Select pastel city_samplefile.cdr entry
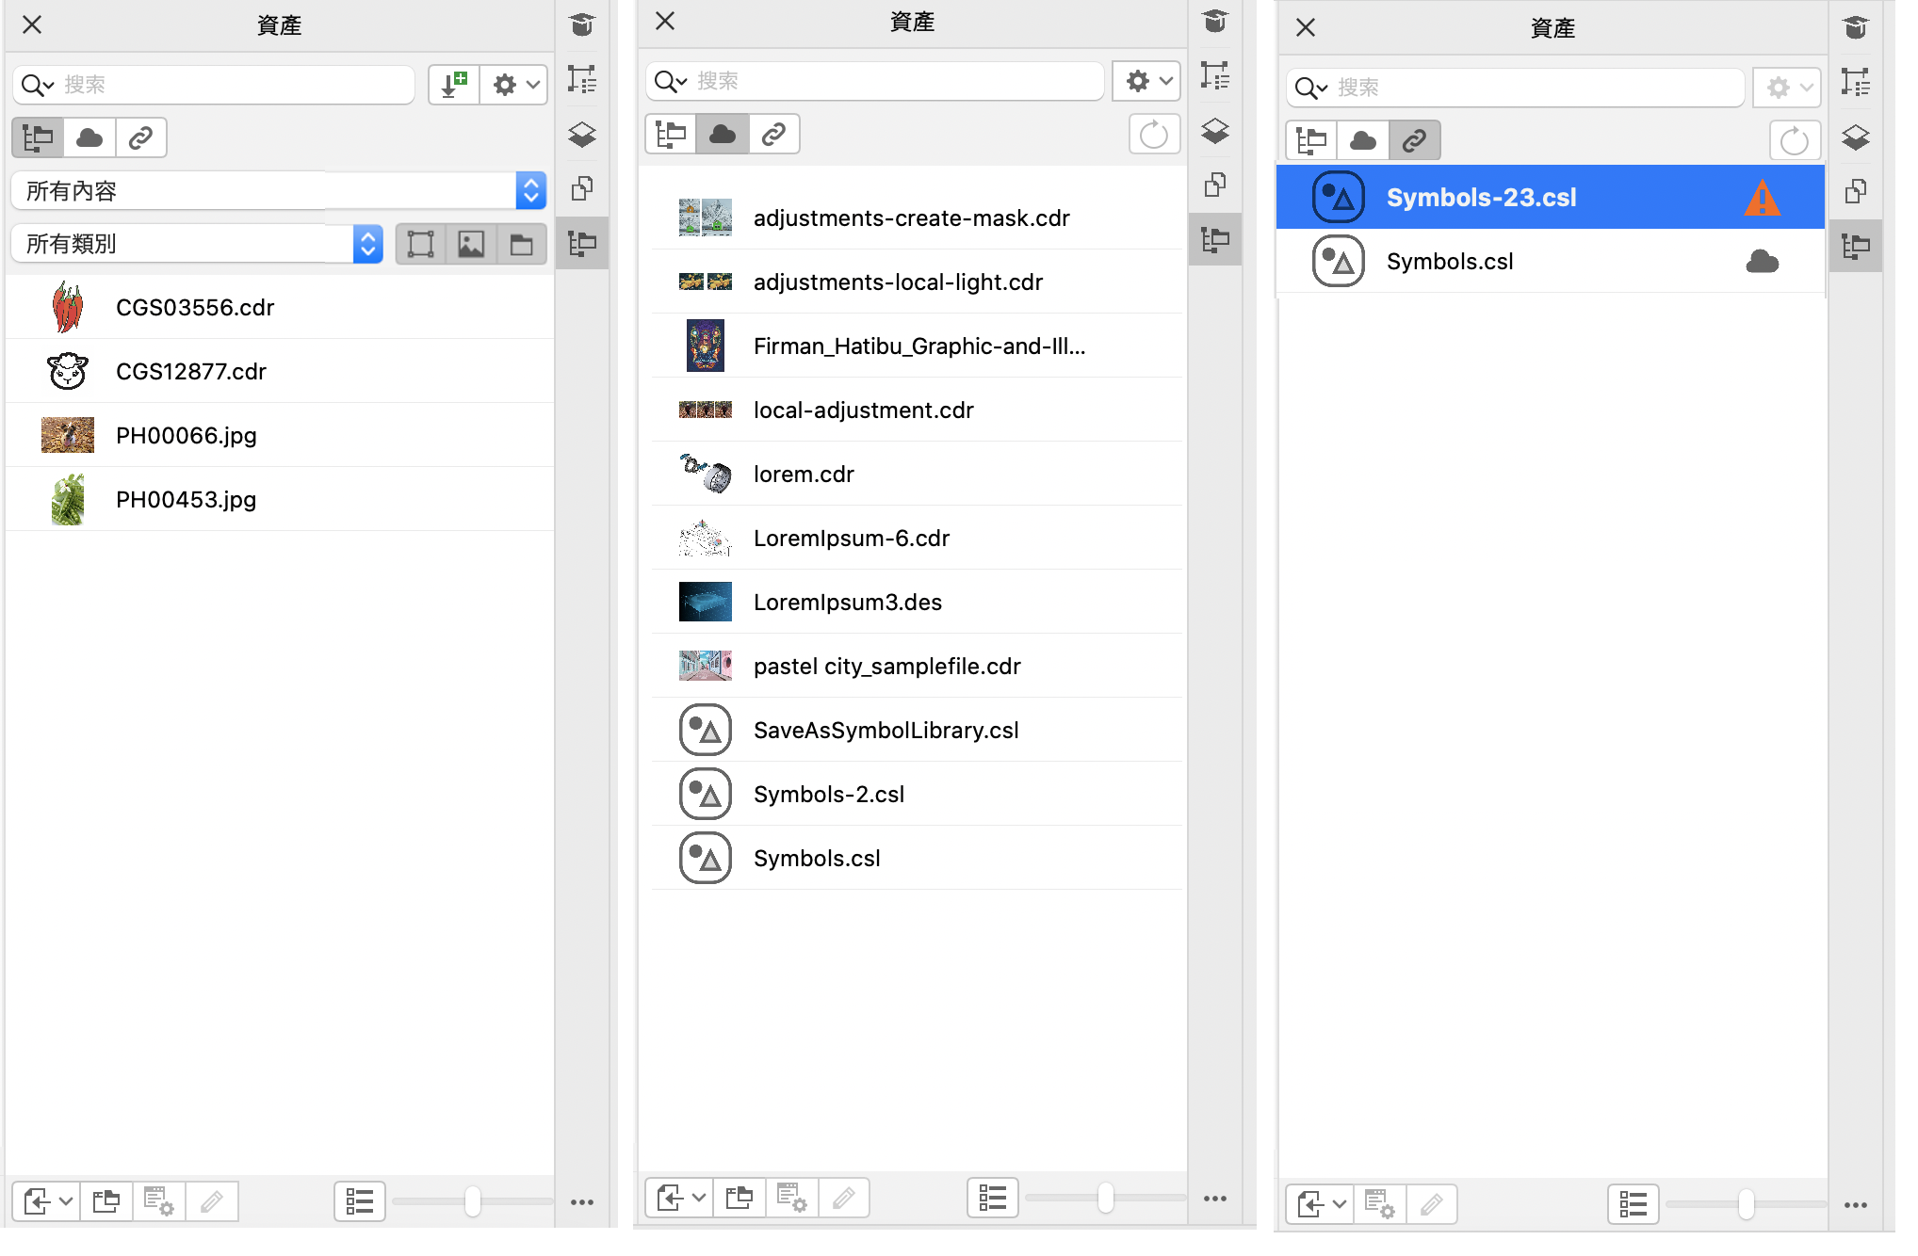This screenshot has width=1918, height=1256. click(886, 666)
